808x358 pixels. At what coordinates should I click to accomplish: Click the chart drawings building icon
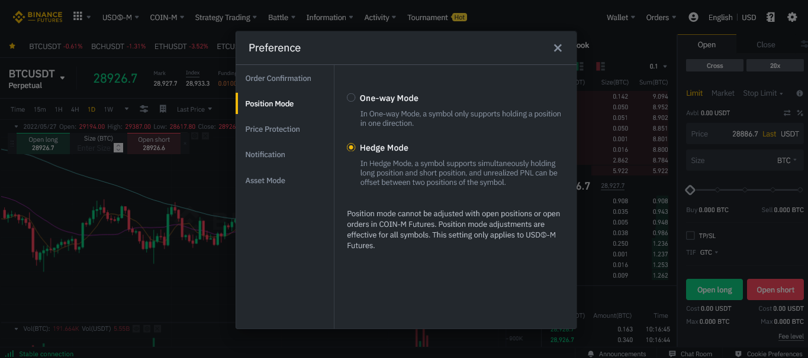point(163,109)
